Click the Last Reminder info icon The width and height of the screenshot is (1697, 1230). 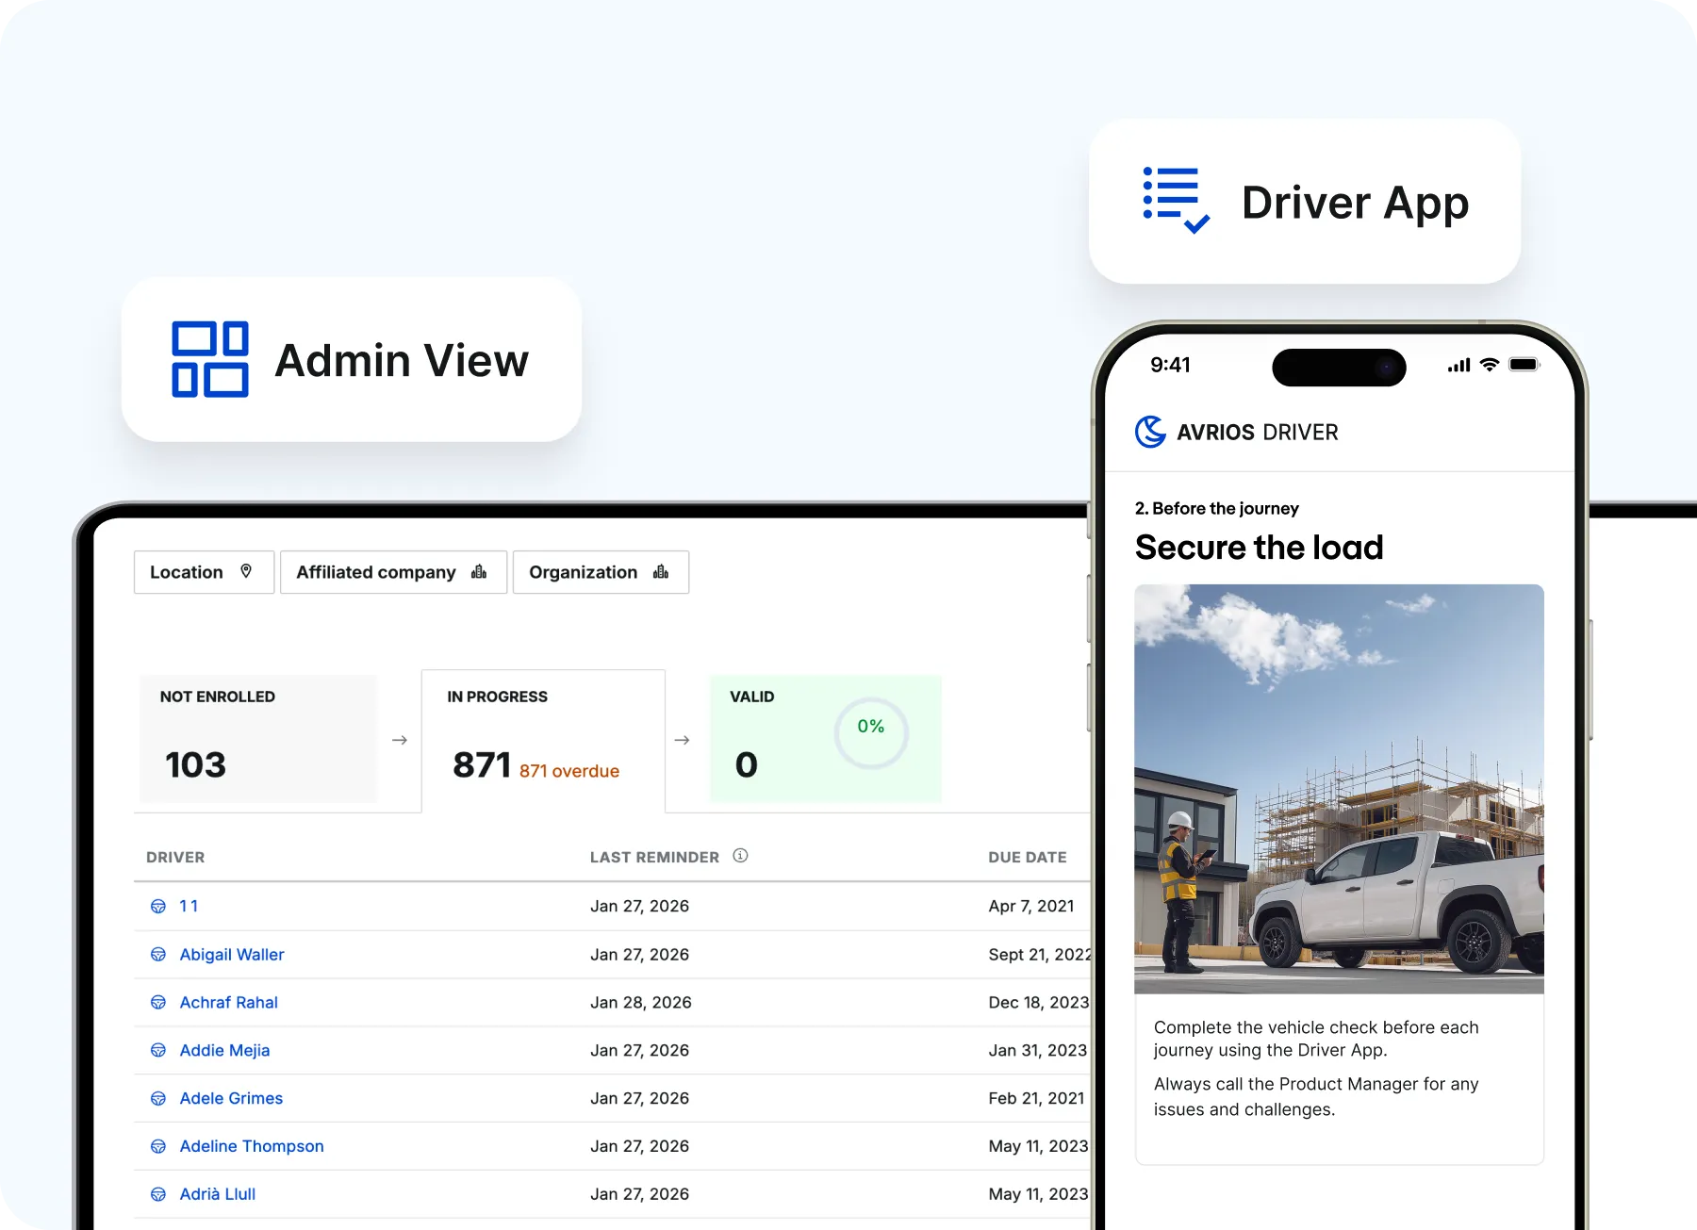(740, 856)
